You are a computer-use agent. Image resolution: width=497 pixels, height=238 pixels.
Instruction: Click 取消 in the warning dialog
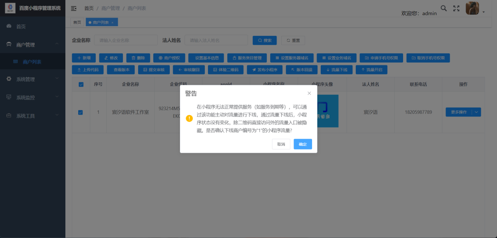(281, 144)
